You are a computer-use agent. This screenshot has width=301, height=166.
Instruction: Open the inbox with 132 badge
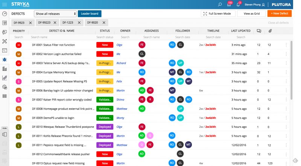click(x=230, y=4)
